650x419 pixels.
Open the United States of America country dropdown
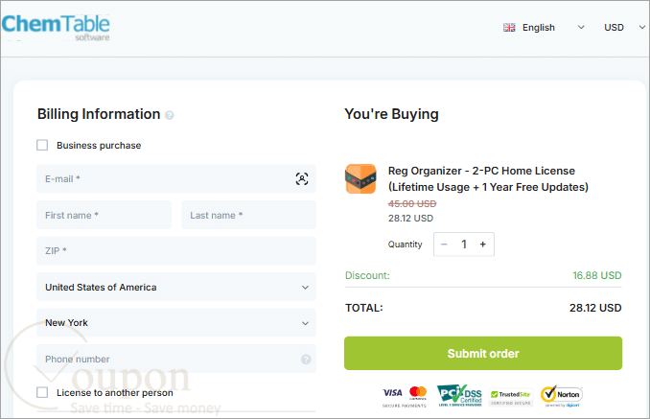[x=176, y=287]
